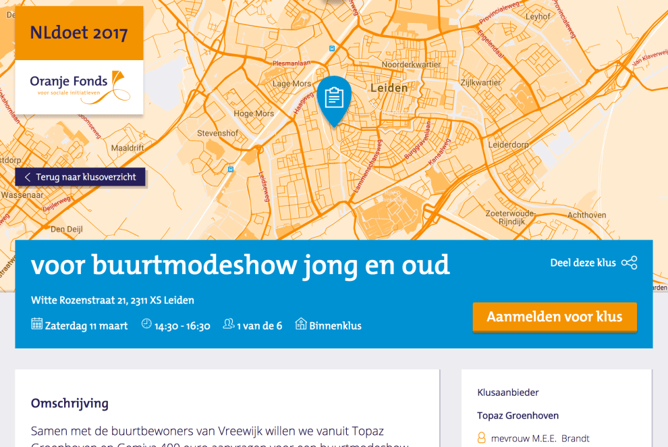Click the Omschrijving heading
The height and width of the screenshot is (447, 668).
point(69,403)
